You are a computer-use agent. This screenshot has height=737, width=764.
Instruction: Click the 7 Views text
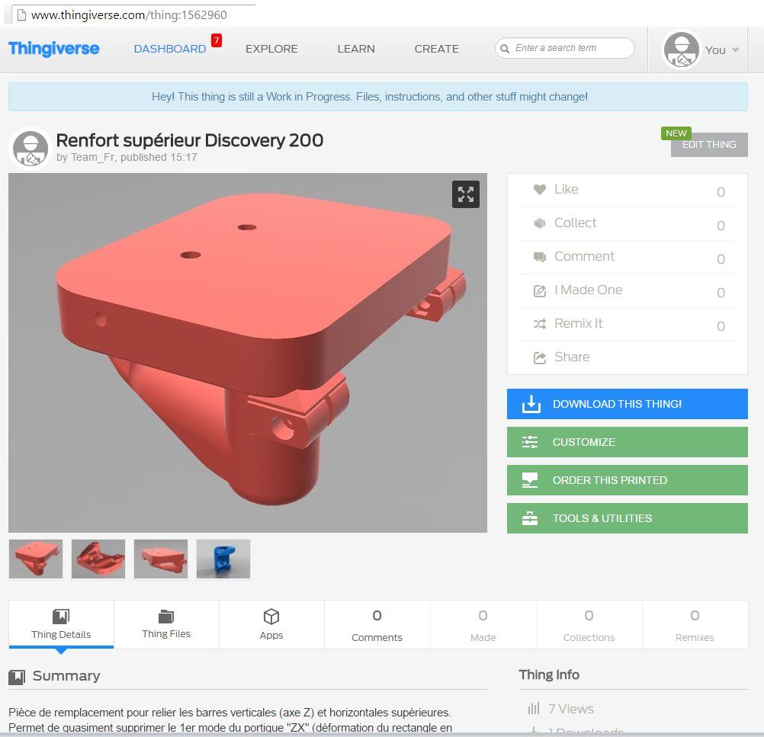click(570, 709)
